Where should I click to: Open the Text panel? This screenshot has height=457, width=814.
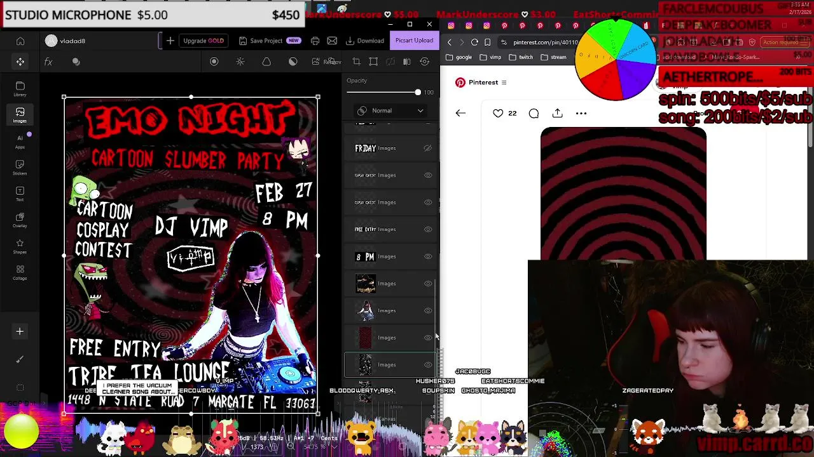(x=20, y=194)
